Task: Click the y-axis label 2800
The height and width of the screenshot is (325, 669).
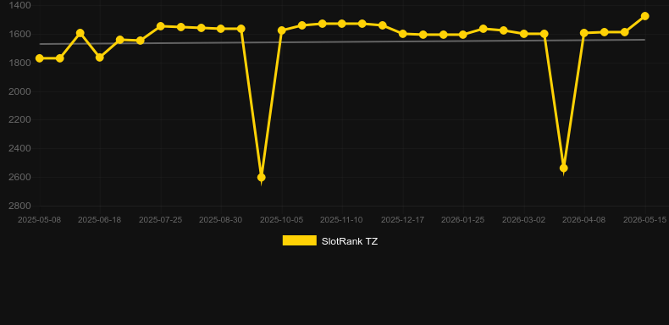Action: [x=19, y=206]
